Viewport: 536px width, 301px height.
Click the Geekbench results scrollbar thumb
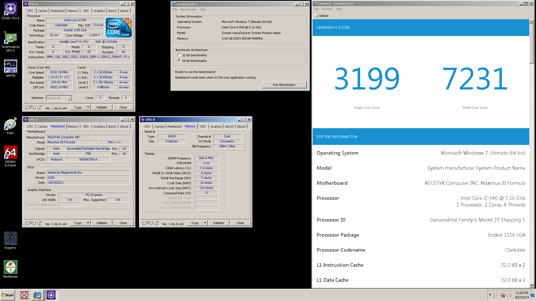(531, 43)
